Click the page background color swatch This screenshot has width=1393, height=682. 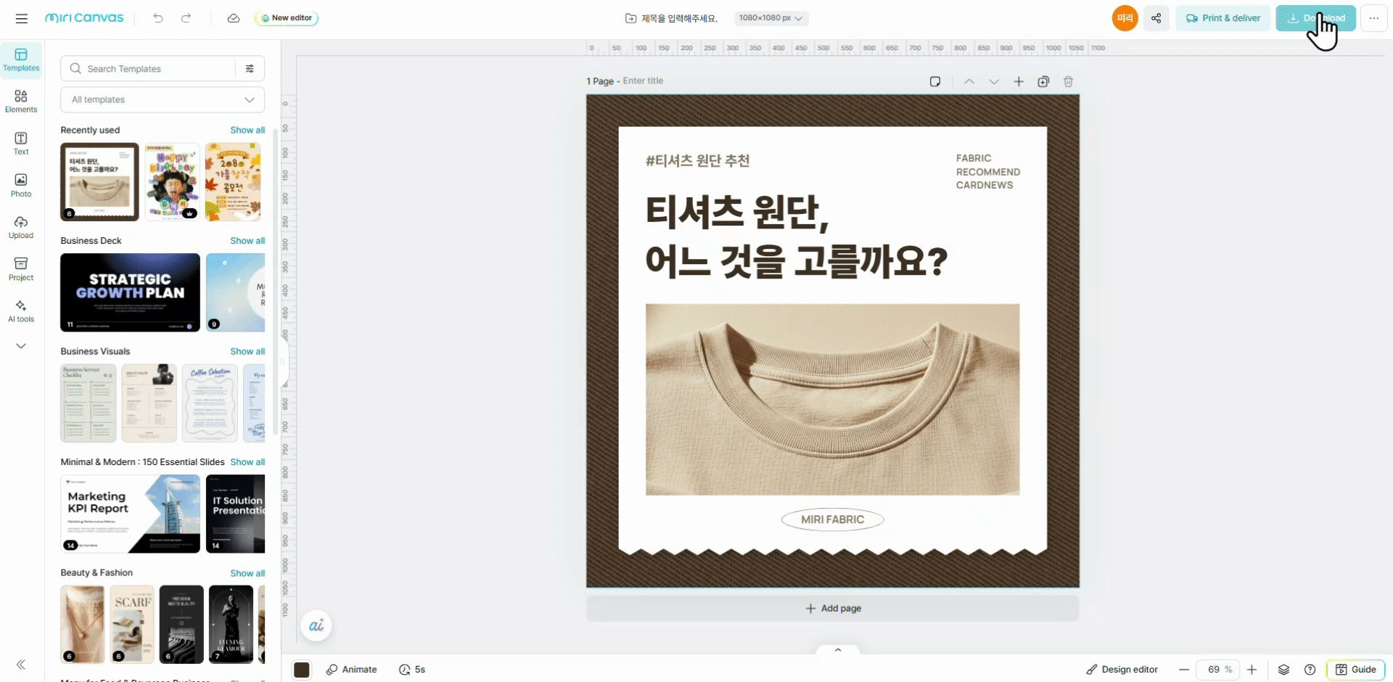(x=302, y=670)
